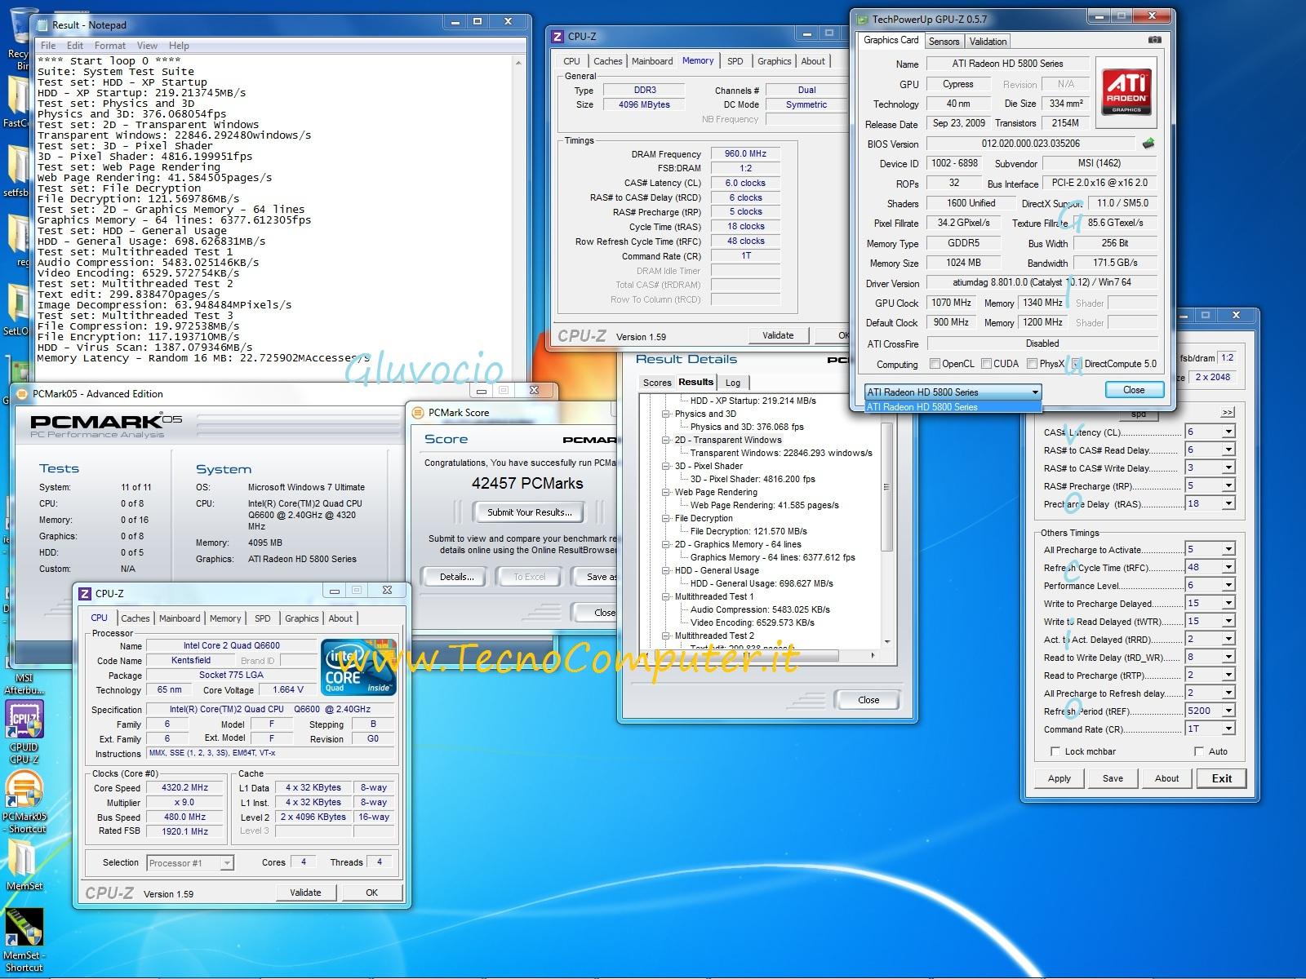Click the GPU-Z title bar icon

[862, 20]
